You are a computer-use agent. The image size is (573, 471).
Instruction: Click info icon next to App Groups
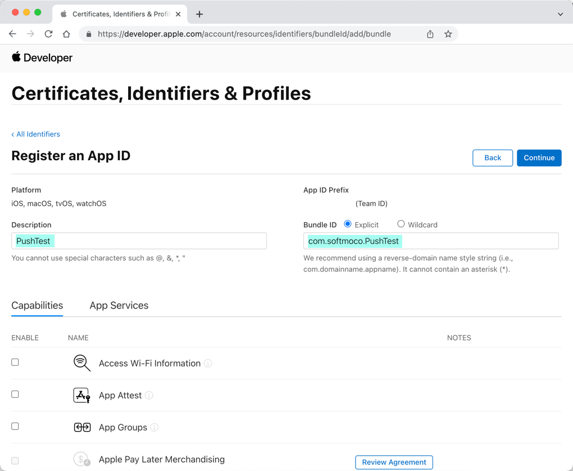pos(154,428)
